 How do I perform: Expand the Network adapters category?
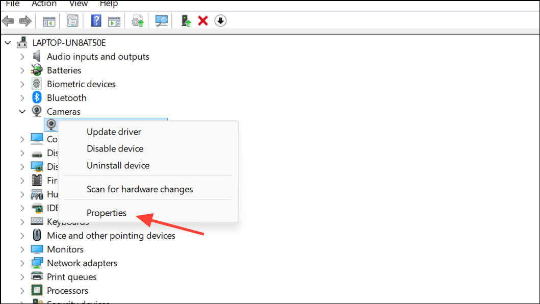click(x=22, y=263)
